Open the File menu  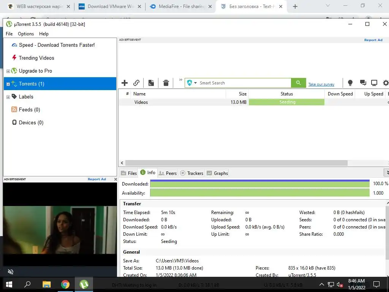point(9,34)
